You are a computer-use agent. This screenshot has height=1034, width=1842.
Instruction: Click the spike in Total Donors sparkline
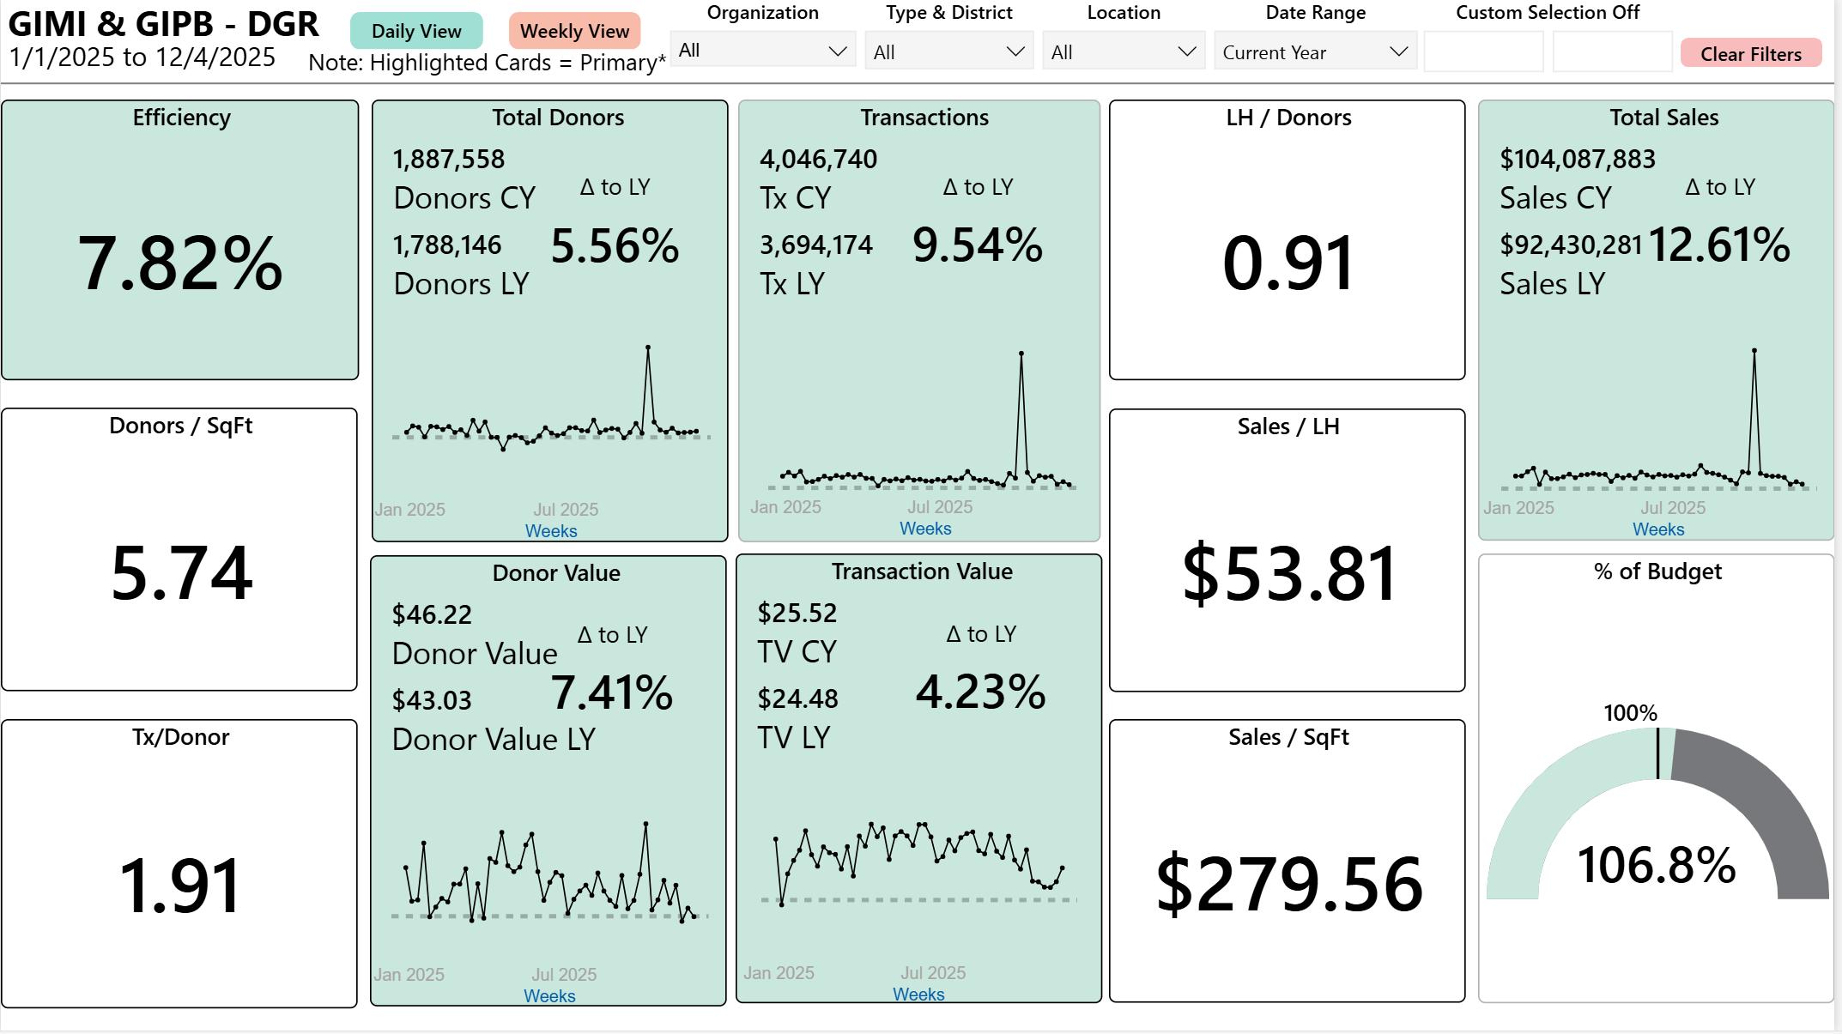tap(648, 348)
